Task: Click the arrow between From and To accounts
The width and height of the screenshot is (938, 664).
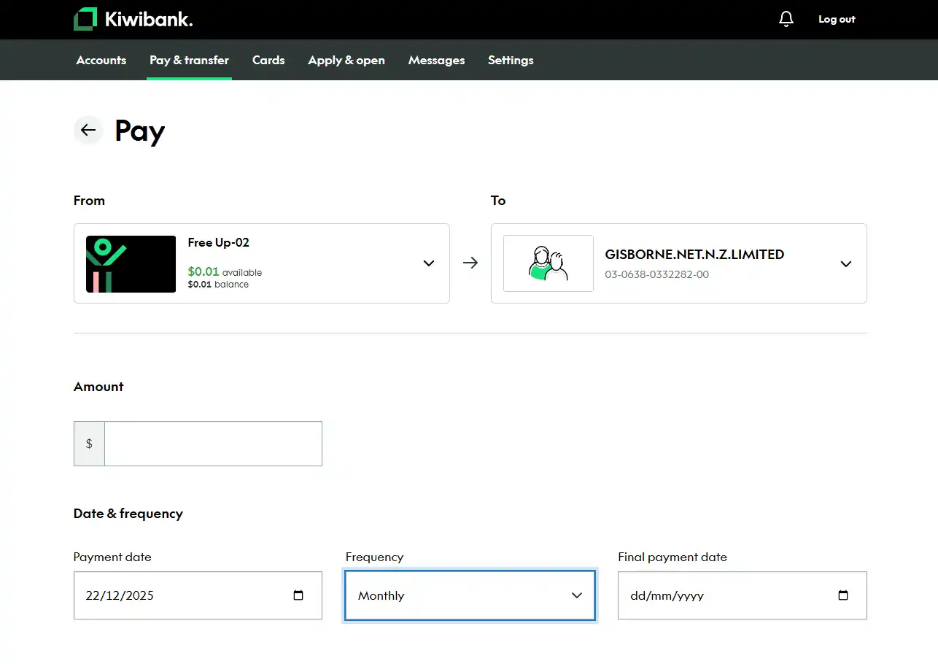Action: 470,263
